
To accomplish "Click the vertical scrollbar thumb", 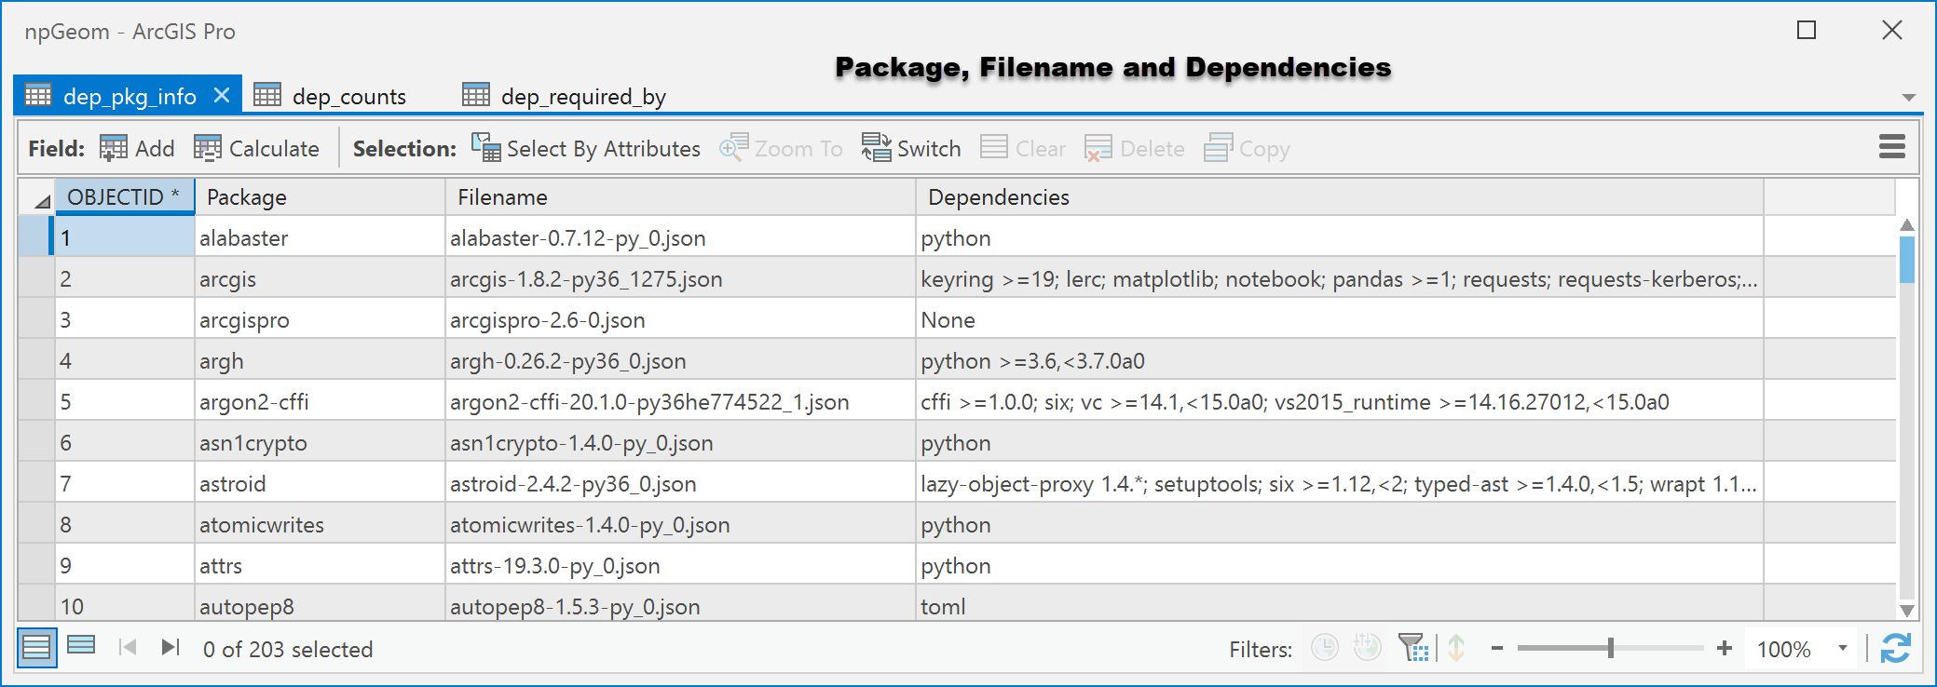I will (x=1907, y=259).
